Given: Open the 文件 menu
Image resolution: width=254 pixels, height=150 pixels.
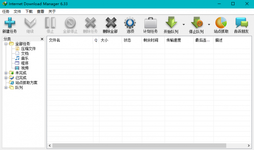Looking at the screenshot, I should [x=17, y=12].
